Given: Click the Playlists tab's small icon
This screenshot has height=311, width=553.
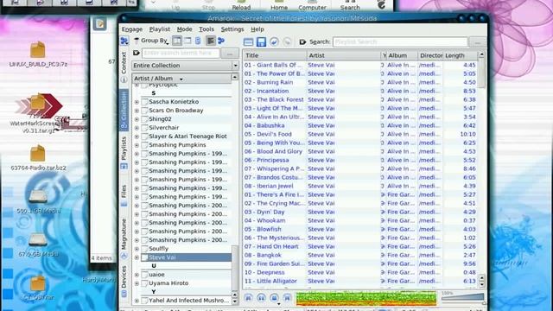Looking at the screenshot, I should (124, 166).
